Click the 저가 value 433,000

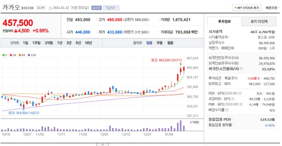(x=115, y=32)
